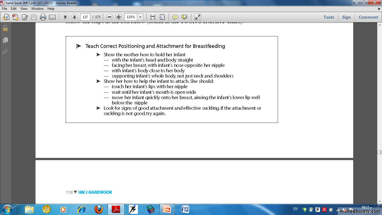
Task: Go to next page using down arrow
Action: click(x=74, y=17)
